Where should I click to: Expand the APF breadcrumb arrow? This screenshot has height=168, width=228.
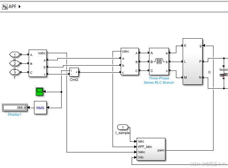(19, 6)
